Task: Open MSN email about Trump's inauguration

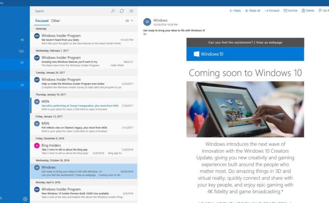Action: click(x=84, y=105)
